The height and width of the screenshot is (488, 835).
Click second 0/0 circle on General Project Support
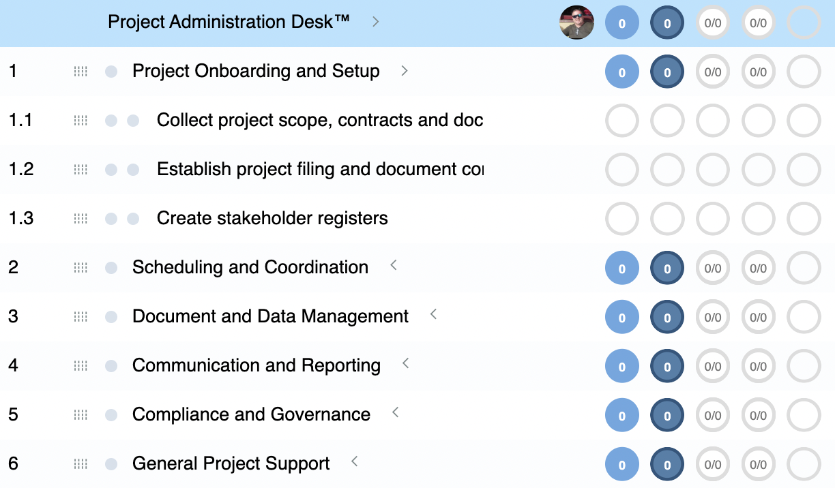(758, 465)
